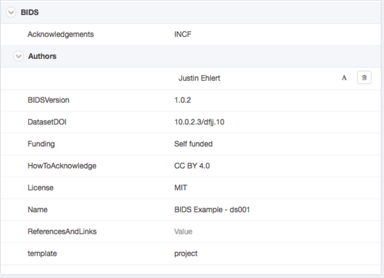Viewport: 384px width, 278px height.
Task: Delete author Justin Ehlert with trash icon
Action: click(364, 78)
